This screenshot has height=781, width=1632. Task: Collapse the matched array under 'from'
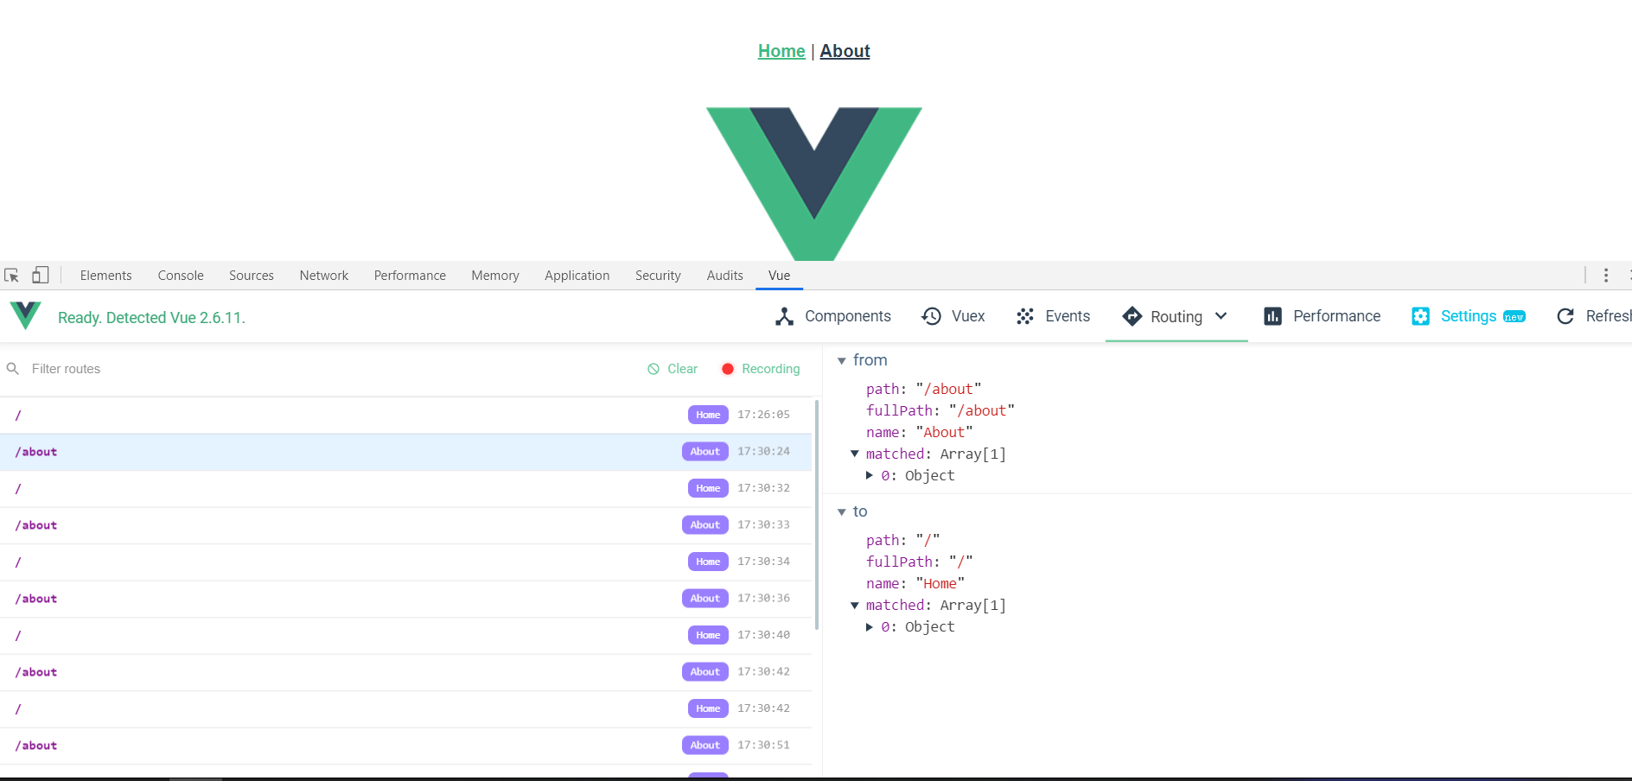click(x=855, y=454)
